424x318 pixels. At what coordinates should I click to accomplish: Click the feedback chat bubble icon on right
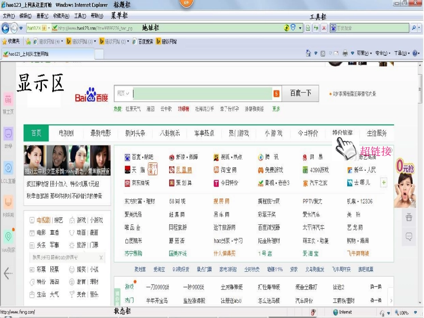click(409, 237)
